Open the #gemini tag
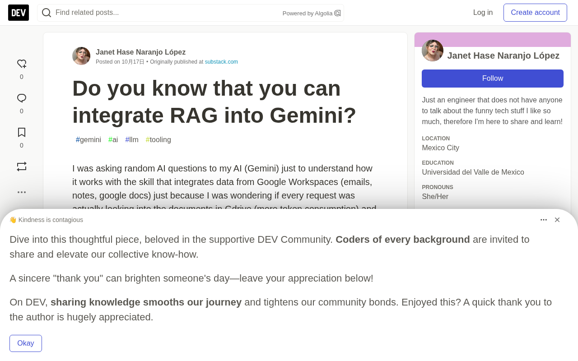Screen dimensions: 578x361 coord(89,140)
